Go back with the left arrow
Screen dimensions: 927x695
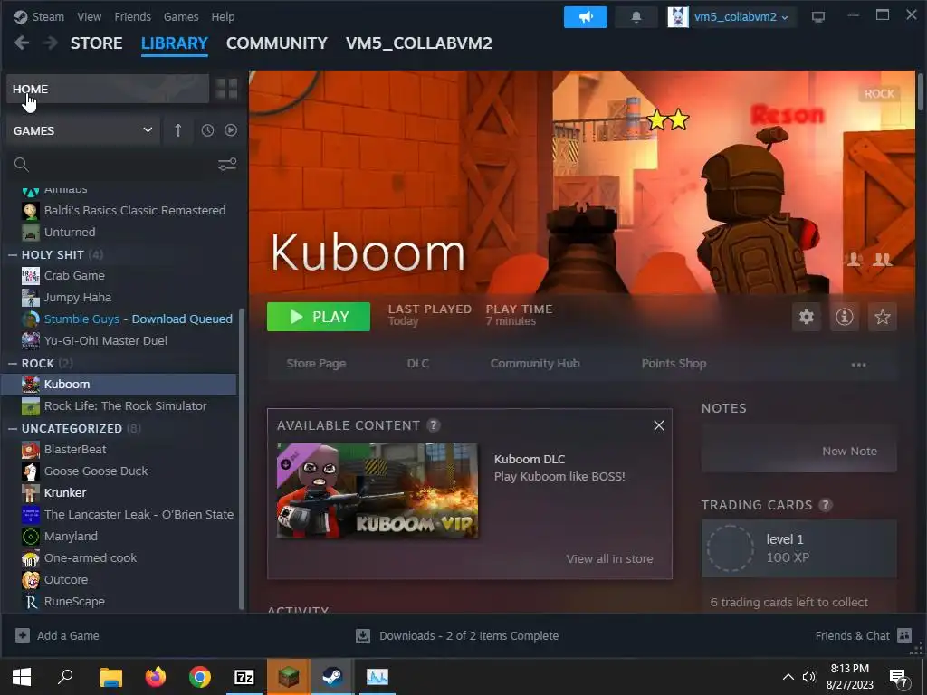click(x=22, y=43)
